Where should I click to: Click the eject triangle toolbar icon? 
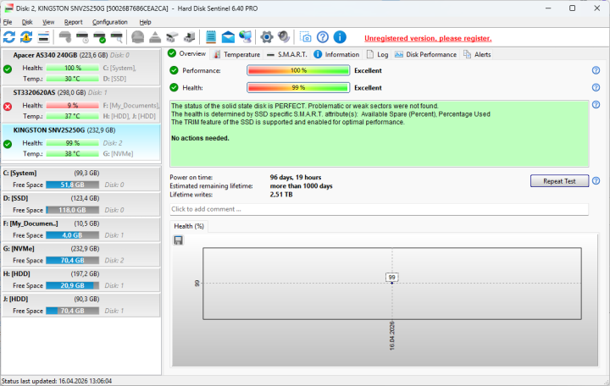155,37
